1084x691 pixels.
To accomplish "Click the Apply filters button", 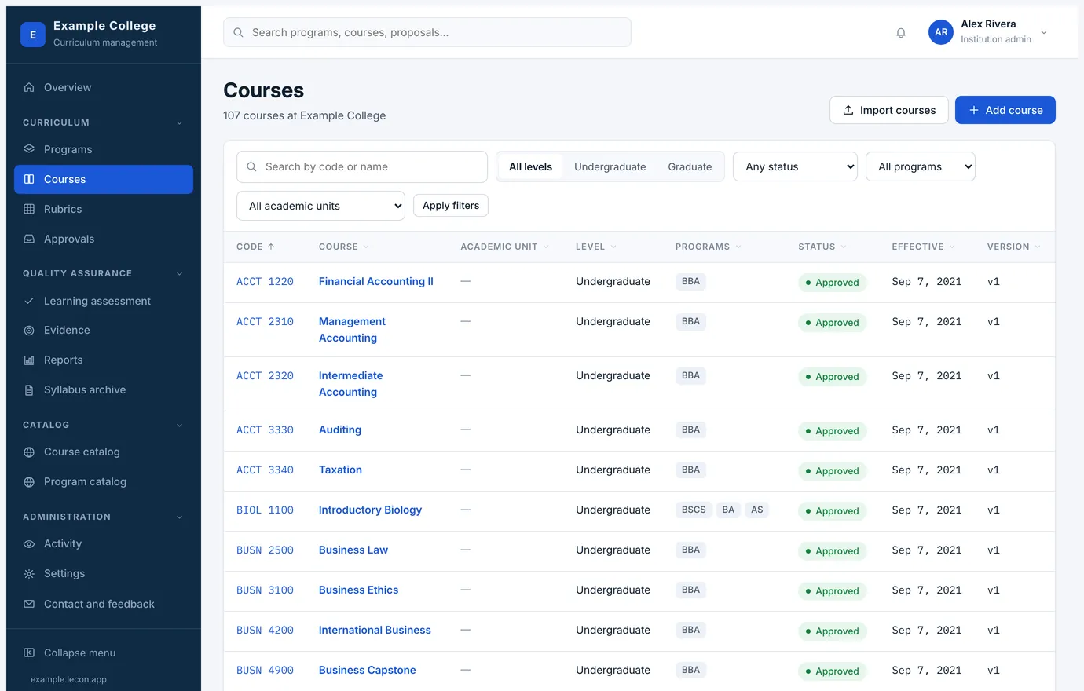I will (451, 206).
